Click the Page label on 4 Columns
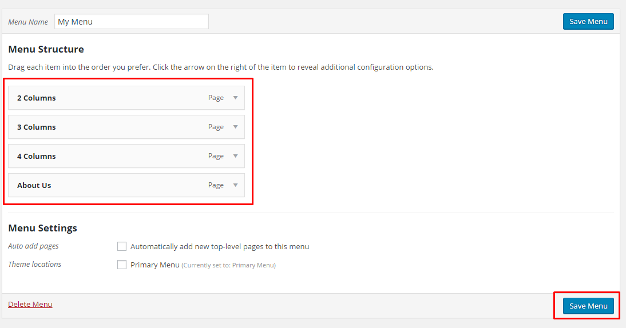 click(x=216, y=156)
